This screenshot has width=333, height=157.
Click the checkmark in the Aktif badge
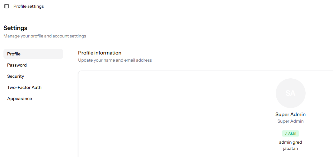(x=286, y=133)
